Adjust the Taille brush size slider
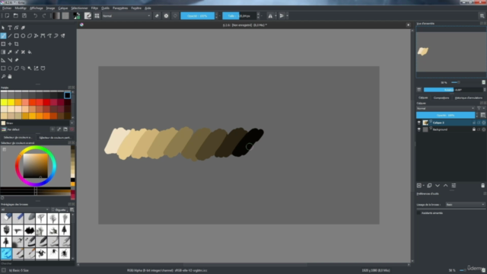The width and height of the screenshot is (487, 274). coord(239,16)
